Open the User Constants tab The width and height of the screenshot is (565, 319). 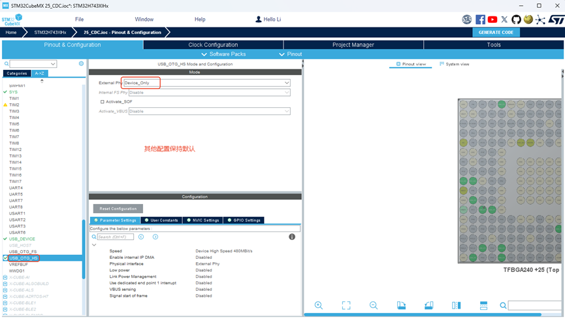161,220
